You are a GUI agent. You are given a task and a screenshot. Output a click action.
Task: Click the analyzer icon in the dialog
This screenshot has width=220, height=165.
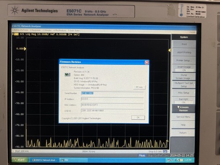click(x=67, y=75)
